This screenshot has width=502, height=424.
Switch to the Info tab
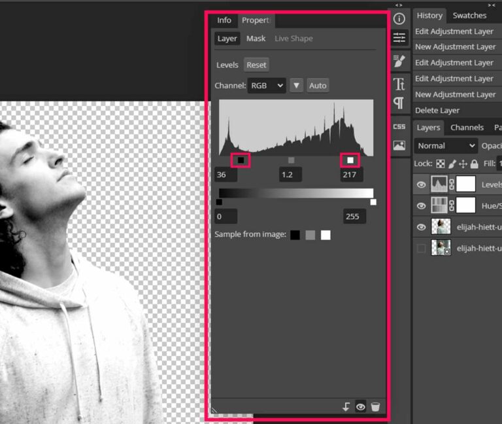tap(224, 20)
